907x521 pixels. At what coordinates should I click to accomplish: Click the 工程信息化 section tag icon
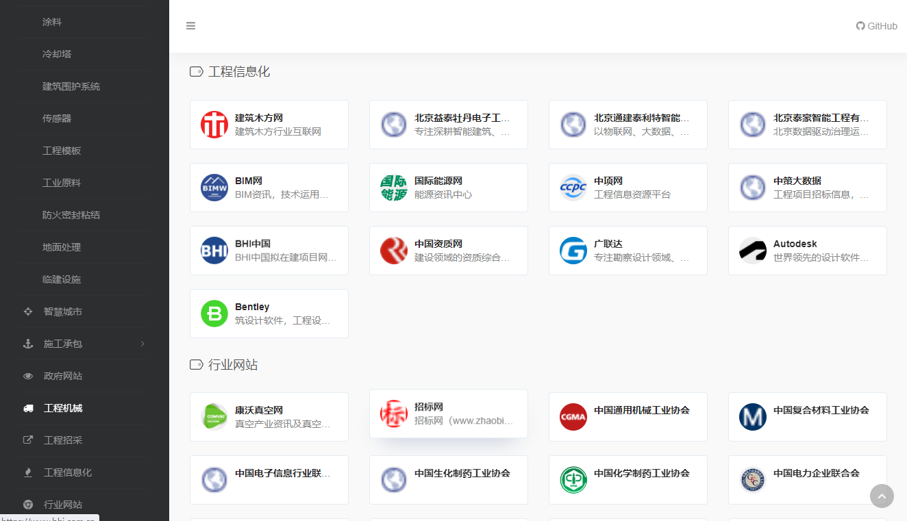coord(197,71)
